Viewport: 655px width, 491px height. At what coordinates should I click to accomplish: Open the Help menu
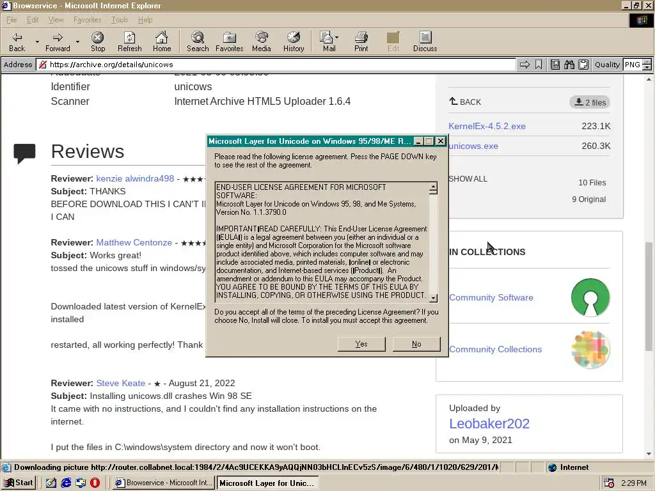[145, 20]
